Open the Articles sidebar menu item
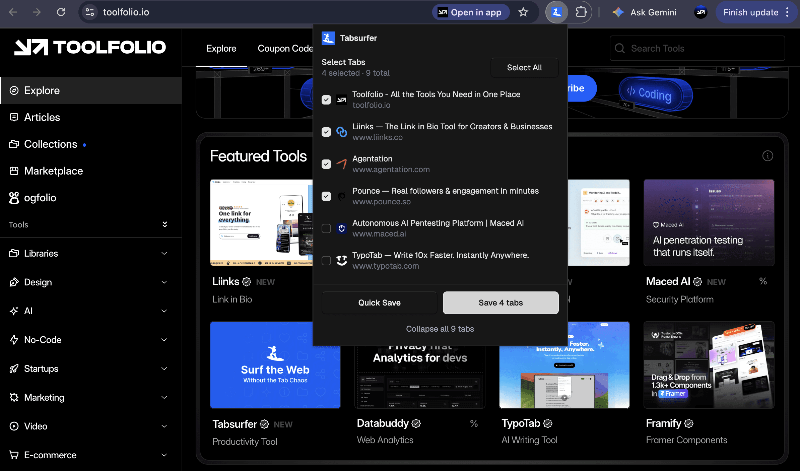This screenshot has width=800, height=471. tap(42, 117)
